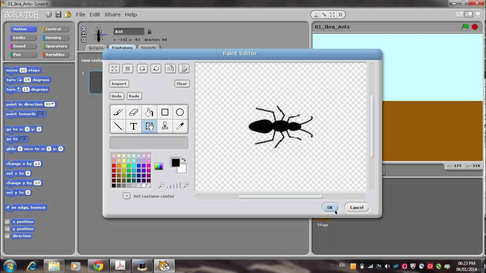Flip the image horizontally
486x273 pixels.
(170, 69)
